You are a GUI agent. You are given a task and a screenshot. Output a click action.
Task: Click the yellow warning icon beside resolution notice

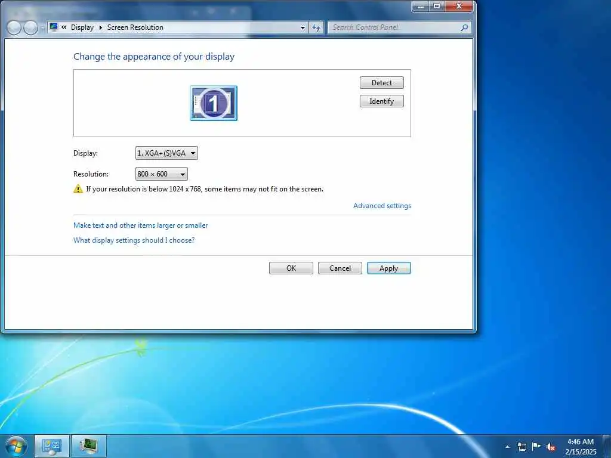[x=78, y=189]
